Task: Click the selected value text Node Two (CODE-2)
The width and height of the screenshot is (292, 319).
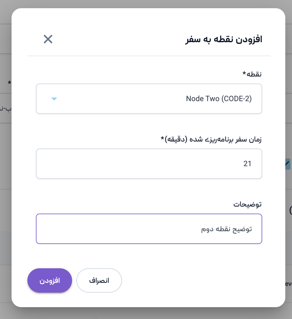Action: pos(219,99)
